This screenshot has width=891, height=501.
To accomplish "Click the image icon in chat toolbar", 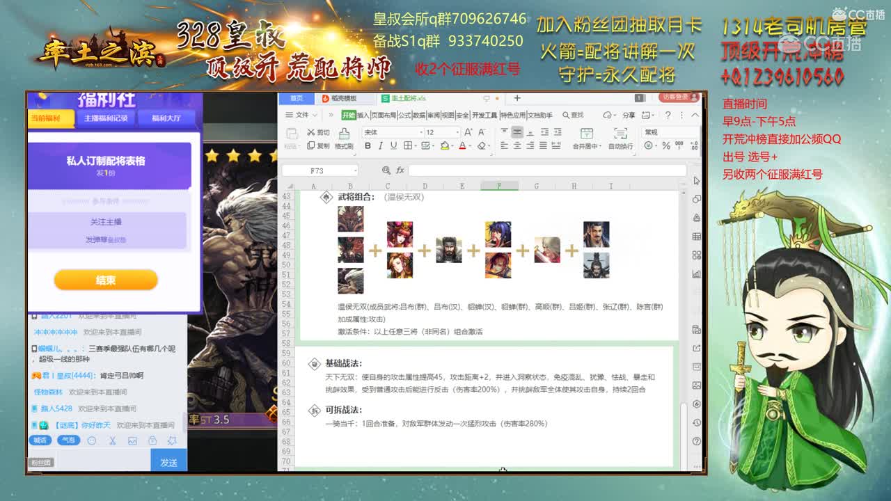I will point(132,440).
